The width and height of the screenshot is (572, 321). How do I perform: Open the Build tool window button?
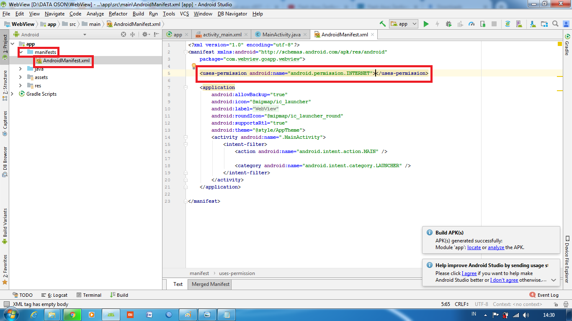[x=119, y=295]
